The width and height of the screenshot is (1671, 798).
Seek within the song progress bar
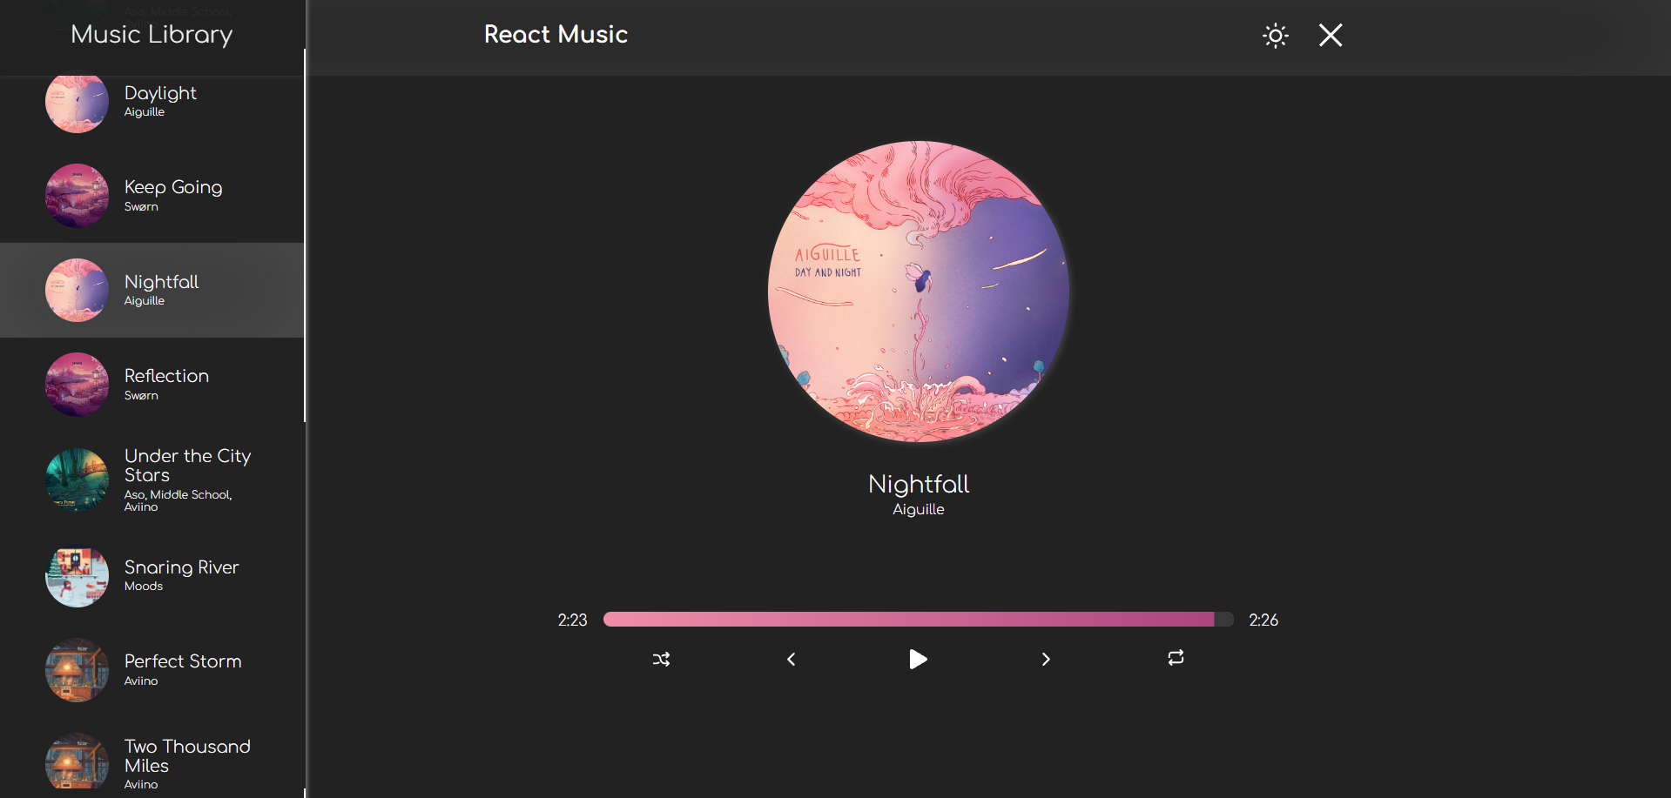coord(919,620)
